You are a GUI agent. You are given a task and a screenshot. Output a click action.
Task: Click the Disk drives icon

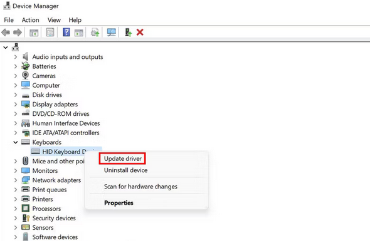[26, 95]
